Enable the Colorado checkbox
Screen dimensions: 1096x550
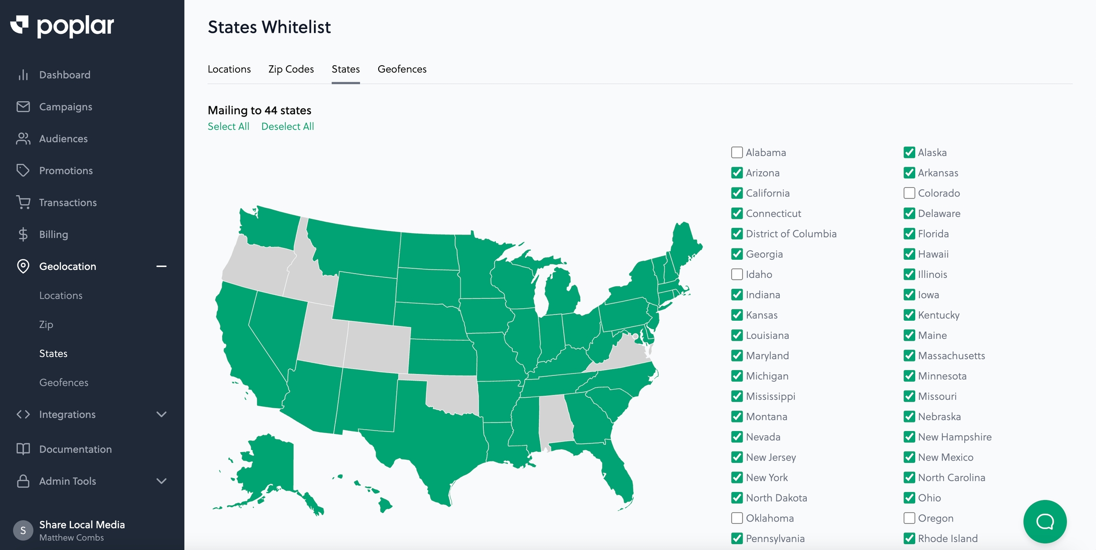[909, 193]
